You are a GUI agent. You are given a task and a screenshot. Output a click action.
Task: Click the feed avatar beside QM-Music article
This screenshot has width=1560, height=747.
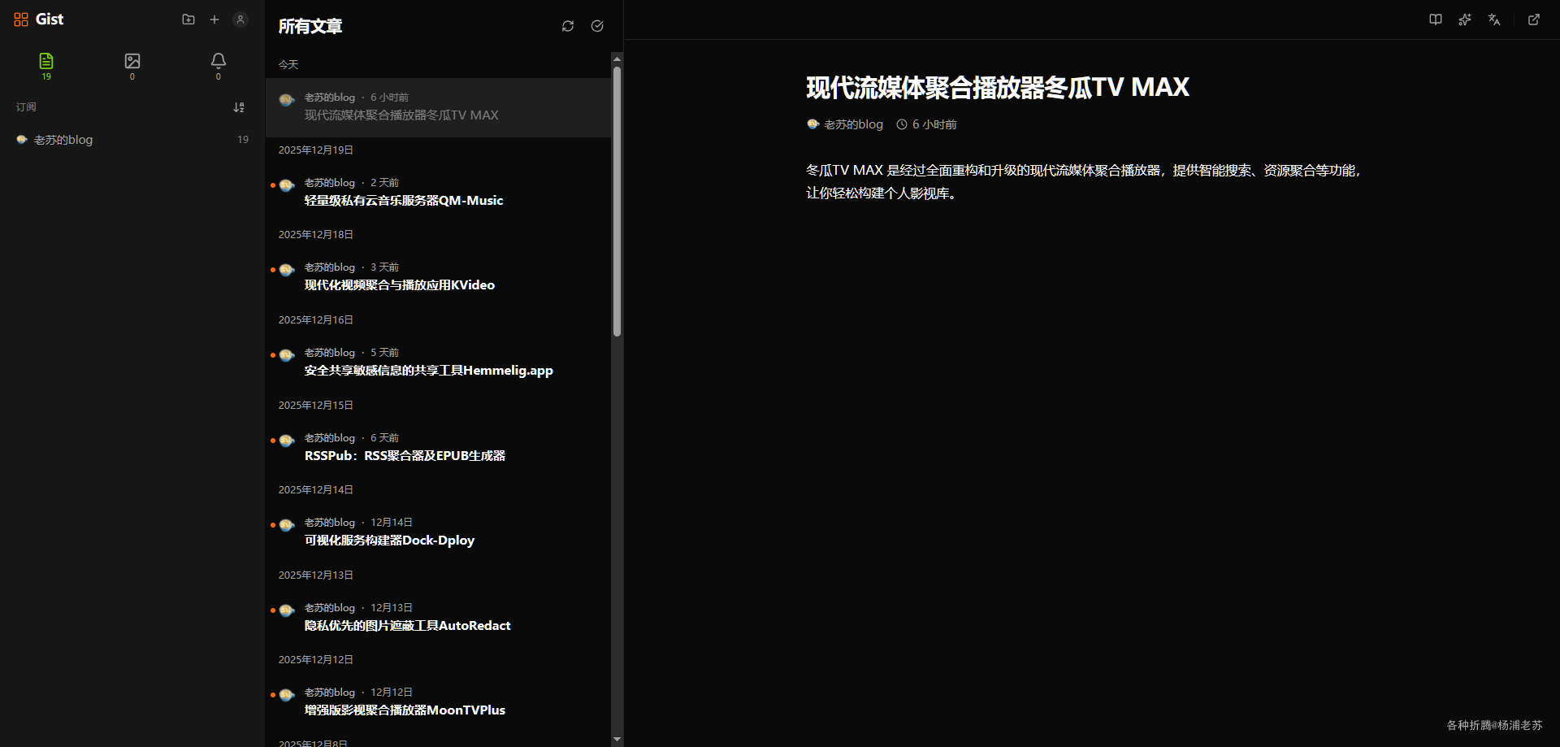pos(287,185)
